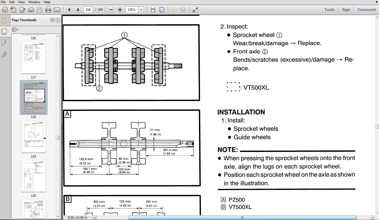Go to next page with down arrow
The height and width of the screenshot is (220, 379).
point(78,10)
